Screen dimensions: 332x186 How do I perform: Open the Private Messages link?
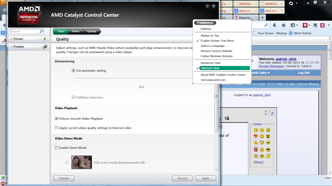[x=271, y=66]
